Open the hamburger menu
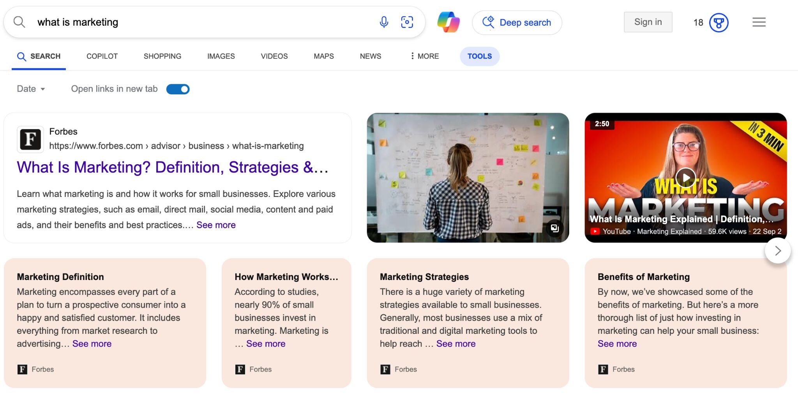This screenshot has height=397, width=798. [759, 22]
